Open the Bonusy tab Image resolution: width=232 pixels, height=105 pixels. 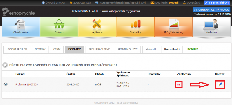[x=193, y=49]
